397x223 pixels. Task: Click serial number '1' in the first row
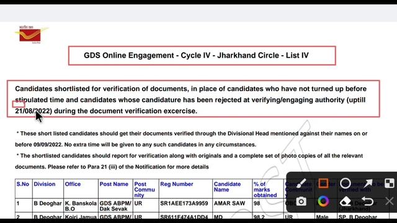pyautogui.click(x=18, y=203)
